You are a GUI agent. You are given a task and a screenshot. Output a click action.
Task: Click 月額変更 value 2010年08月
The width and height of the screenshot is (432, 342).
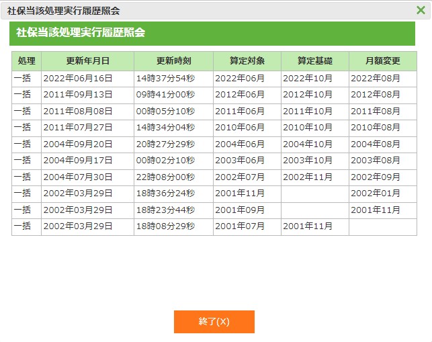(x=376, y=128)
